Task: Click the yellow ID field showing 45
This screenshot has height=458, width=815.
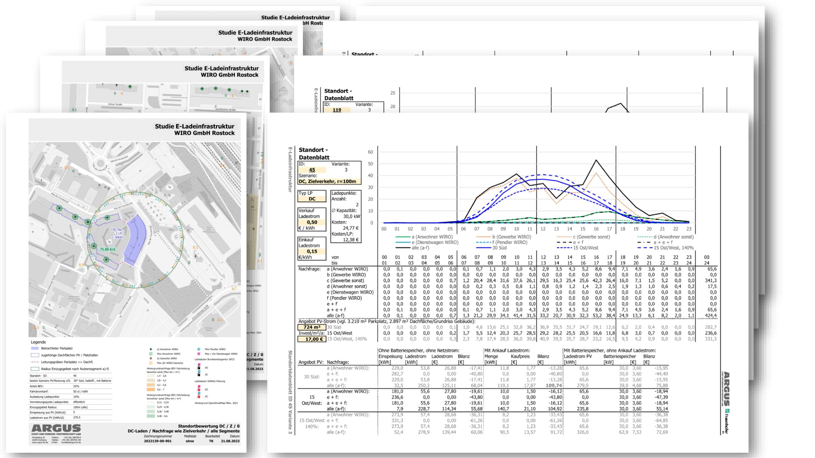Action: point(312,170)
